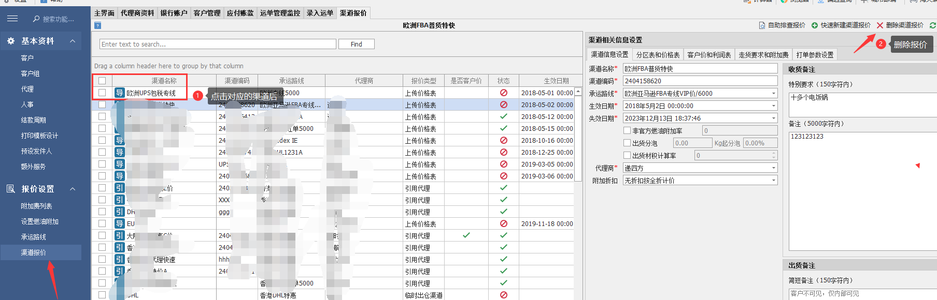
Task: Open the 承运路线 dropdown list
Action: point(774,94)
